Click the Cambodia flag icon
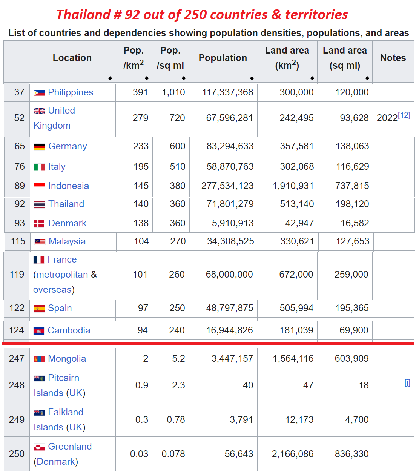419x476 pixels. (39, 331)
